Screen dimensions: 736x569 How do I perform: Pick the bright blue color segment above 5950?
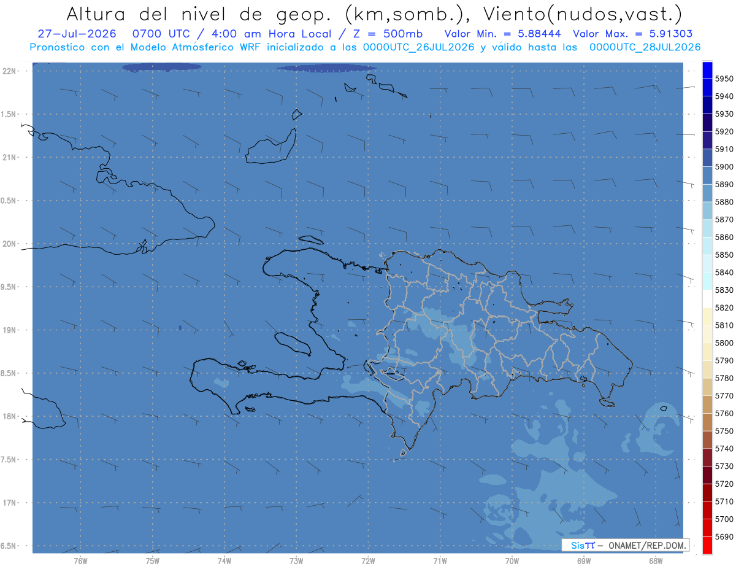pyautogui.click(x=707, y=70)
